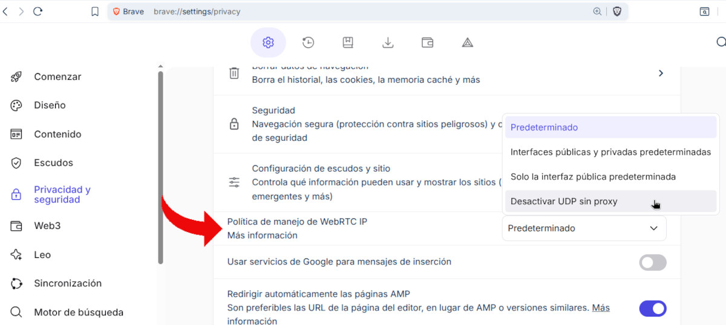The width and height of the screenshot is (726, 325).
Task: Click the palette icon next to Diseño
Action: (16, 105)
